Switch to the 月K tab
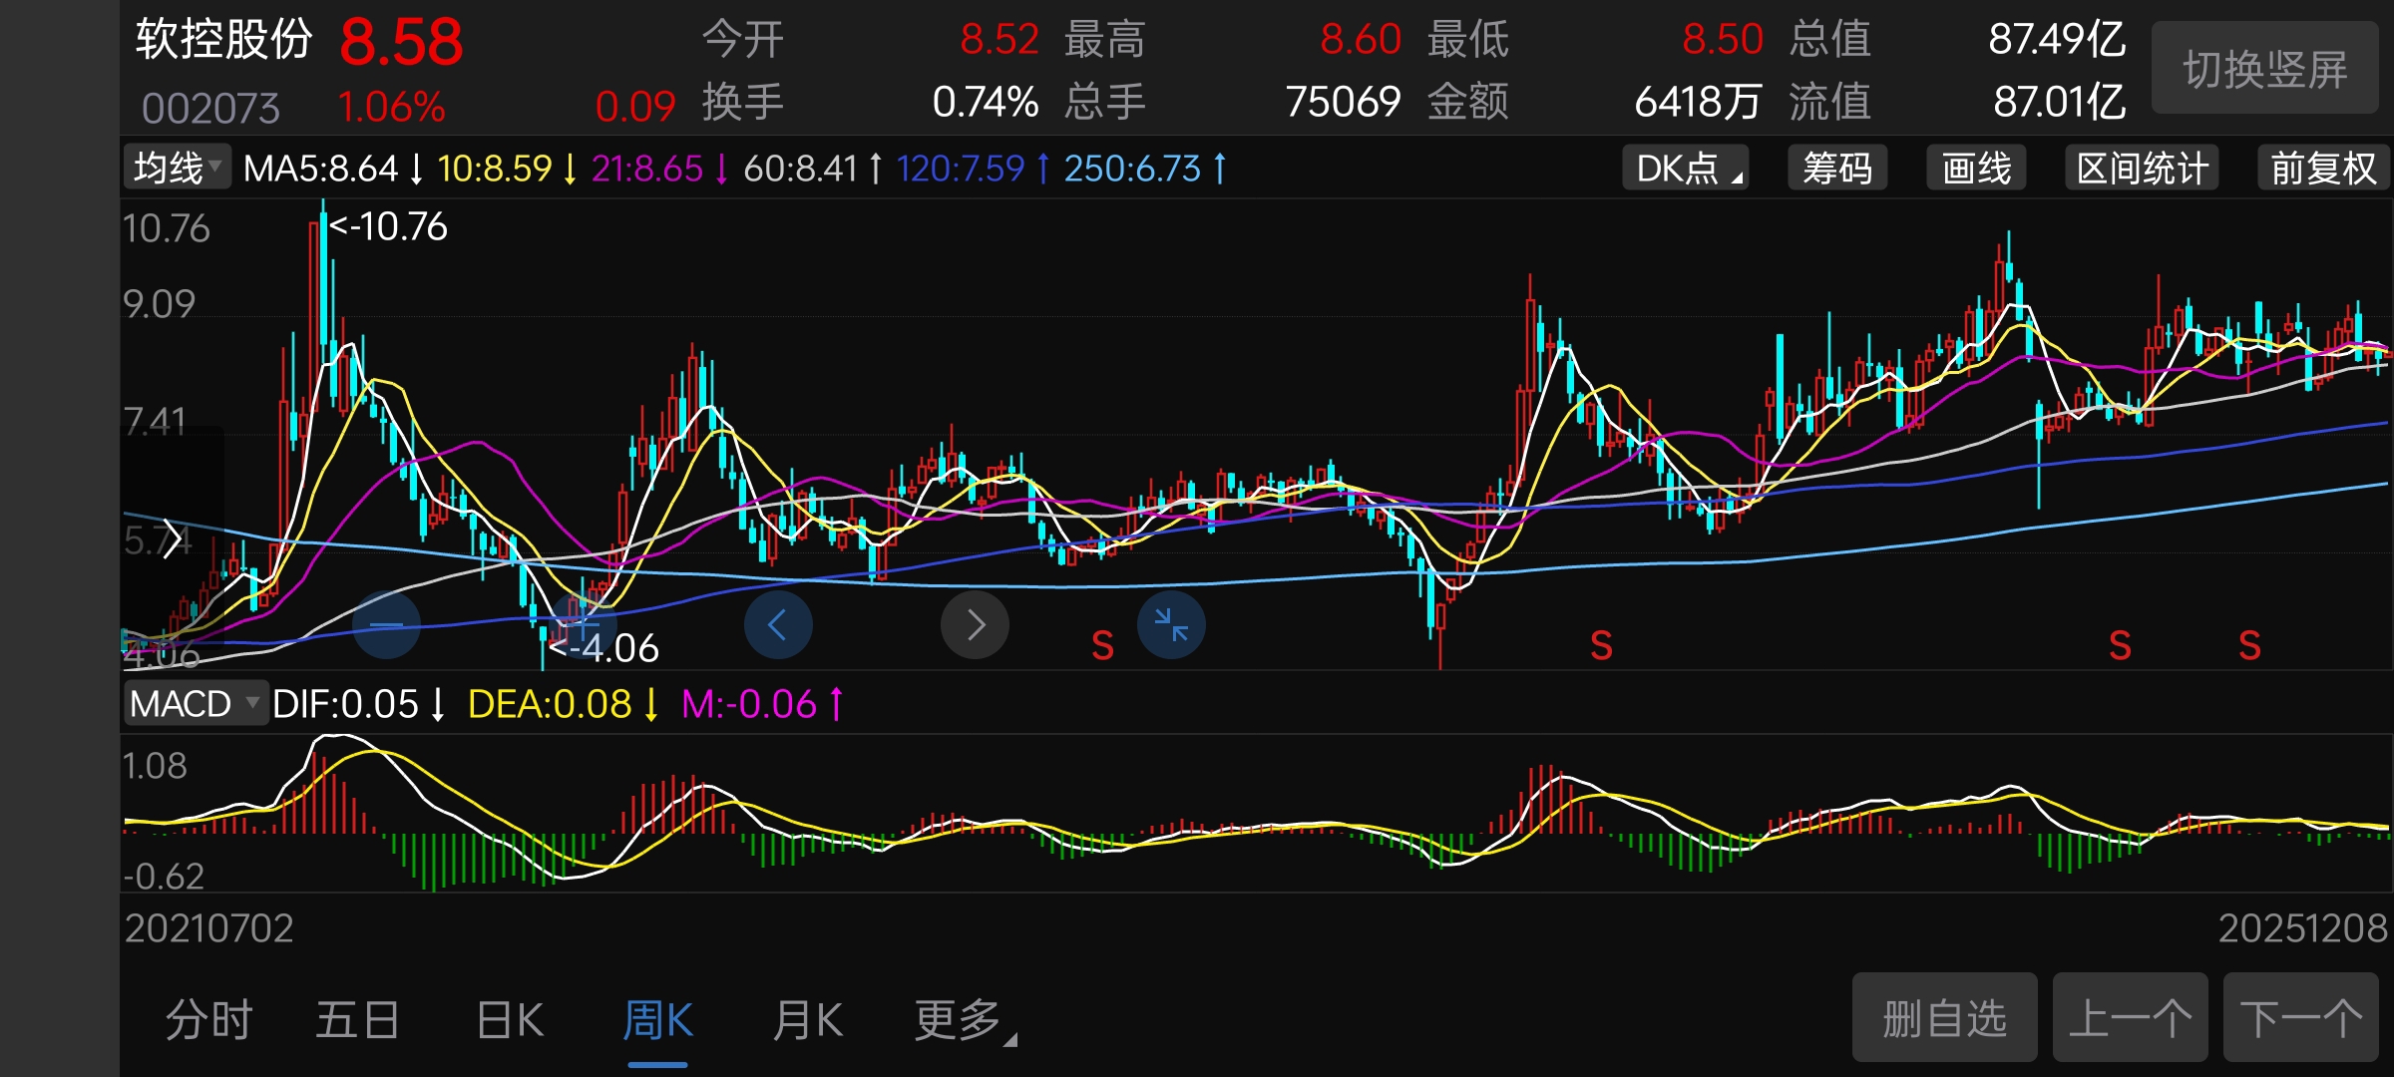Screen dimensions: 2394x1077 (x=807, y=1020)
